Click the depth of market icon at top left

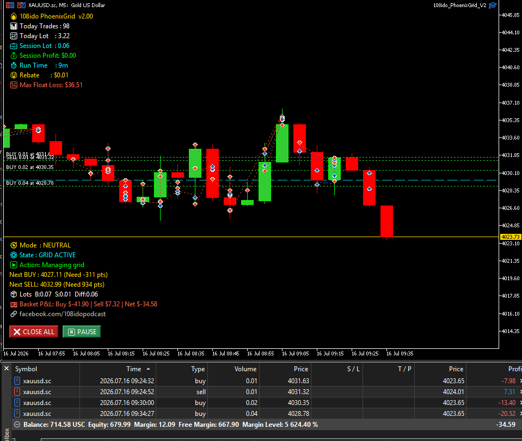tap(10, 5)
